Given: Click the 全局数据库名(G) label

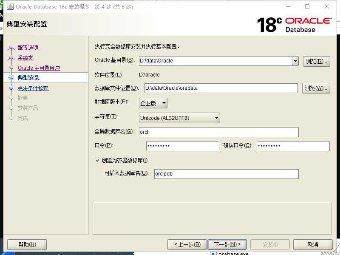Looking at the screenshot, I should (x=114, y=131).
